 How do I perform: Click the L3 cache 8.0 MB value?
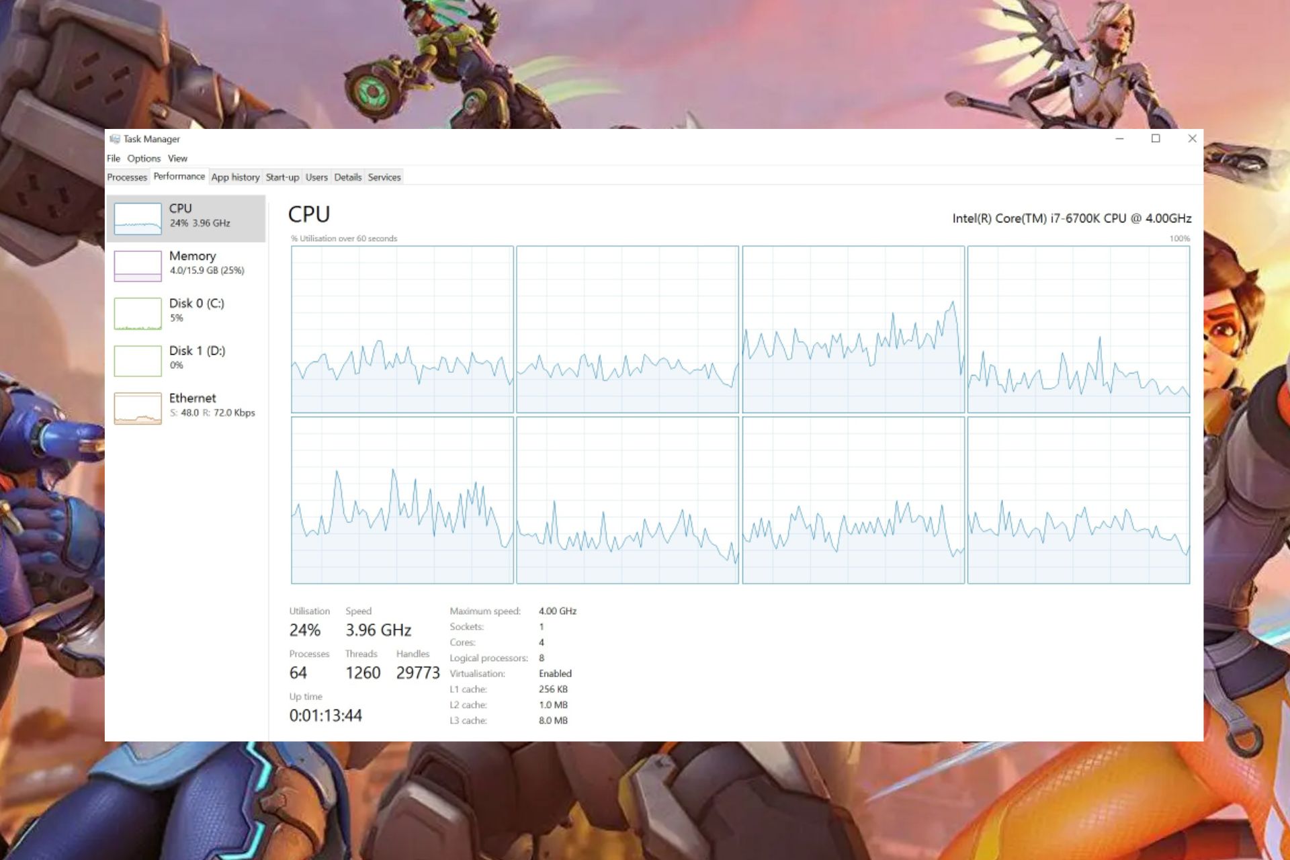pyautogui.click(x=553, y=721)
